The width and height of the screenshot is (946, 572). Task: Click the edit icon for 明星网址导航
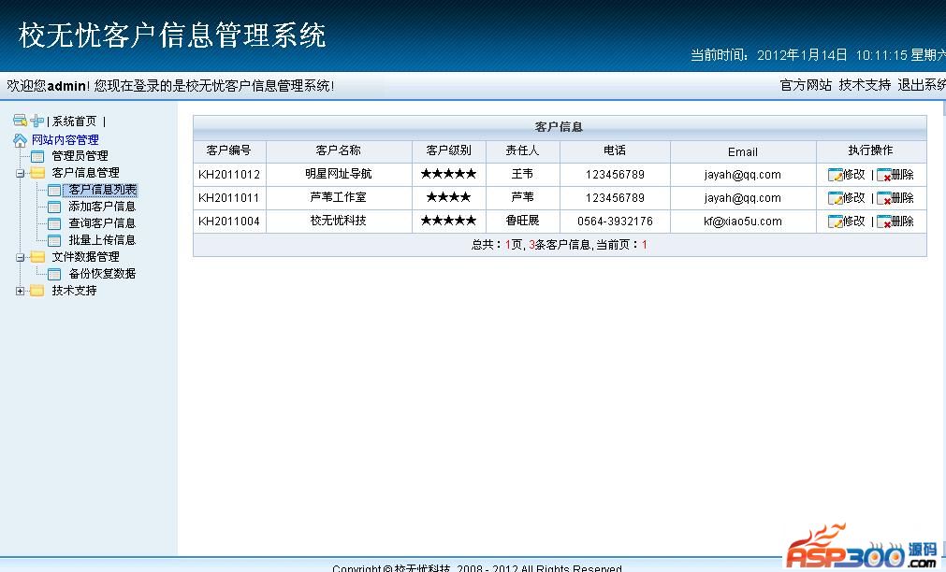(x=835, y=175)
